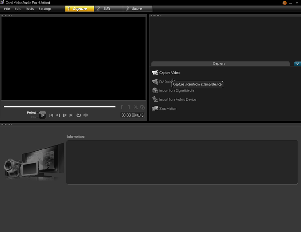Screen dimensions: 301x232
Task: Click the Stop Motion icon
Action: [x=155, y=109]
